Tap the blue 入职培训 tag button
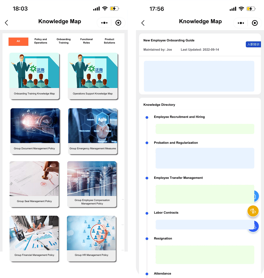Screen dimensions: 264x278 [x=253, y=44]
